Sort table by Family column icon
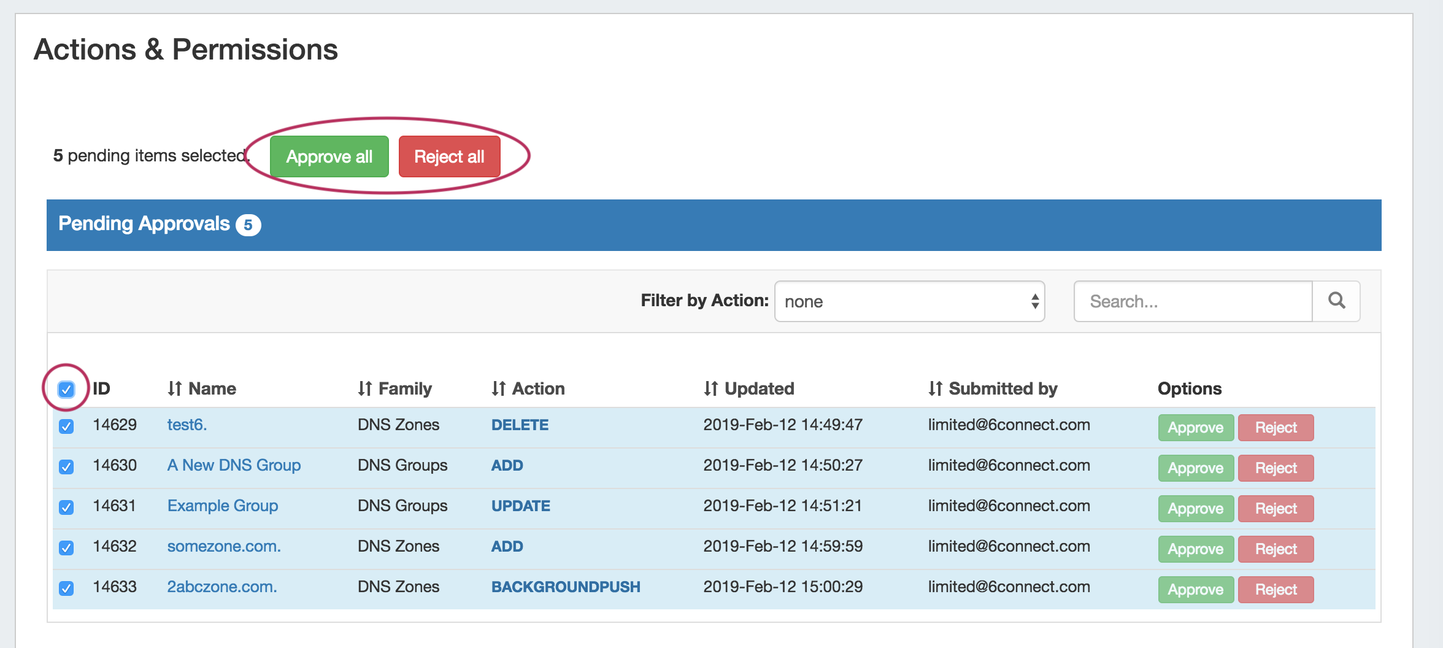Image resolution: width=1443 pixels, height=648 pixels. pos(365,388)
